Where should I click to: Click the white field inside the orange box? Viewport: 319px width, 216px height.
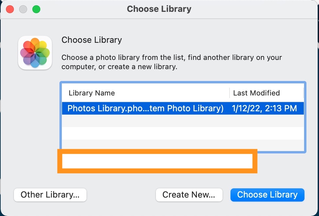coord(157,161)
